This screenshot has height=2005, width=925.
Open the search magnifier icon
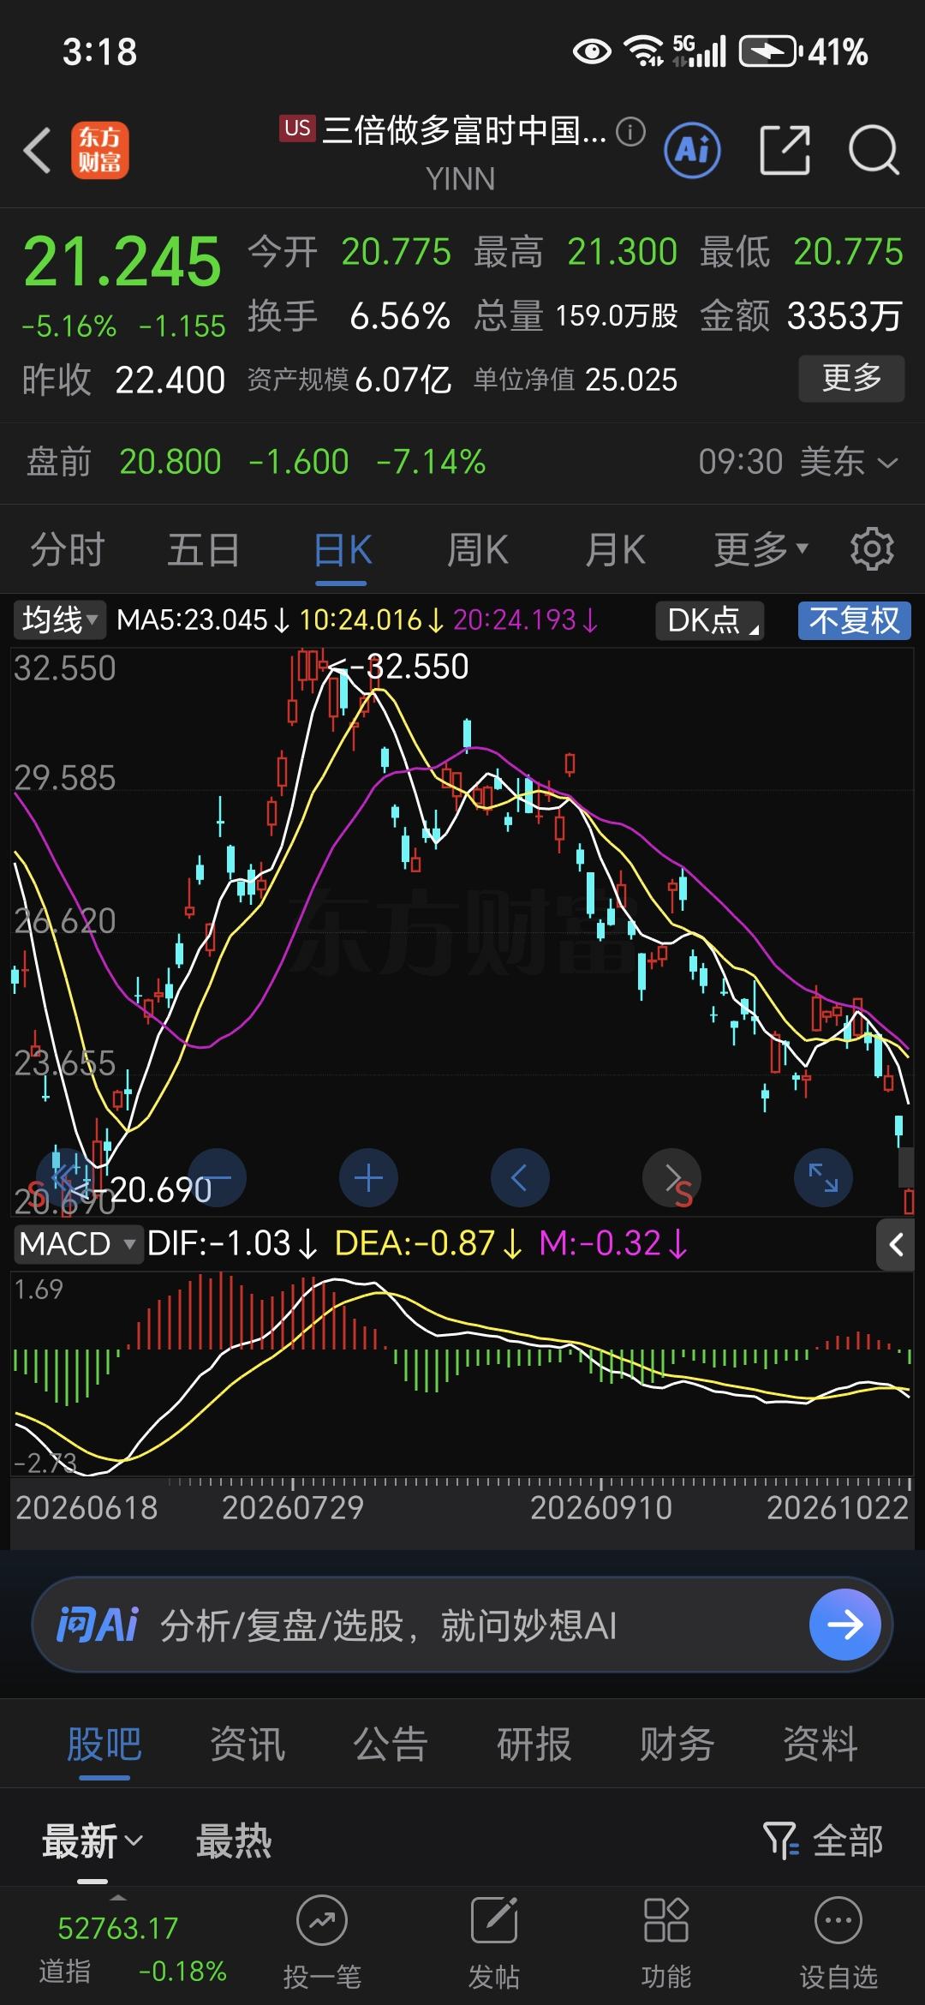pyautogui.click(x=873, y=150)
